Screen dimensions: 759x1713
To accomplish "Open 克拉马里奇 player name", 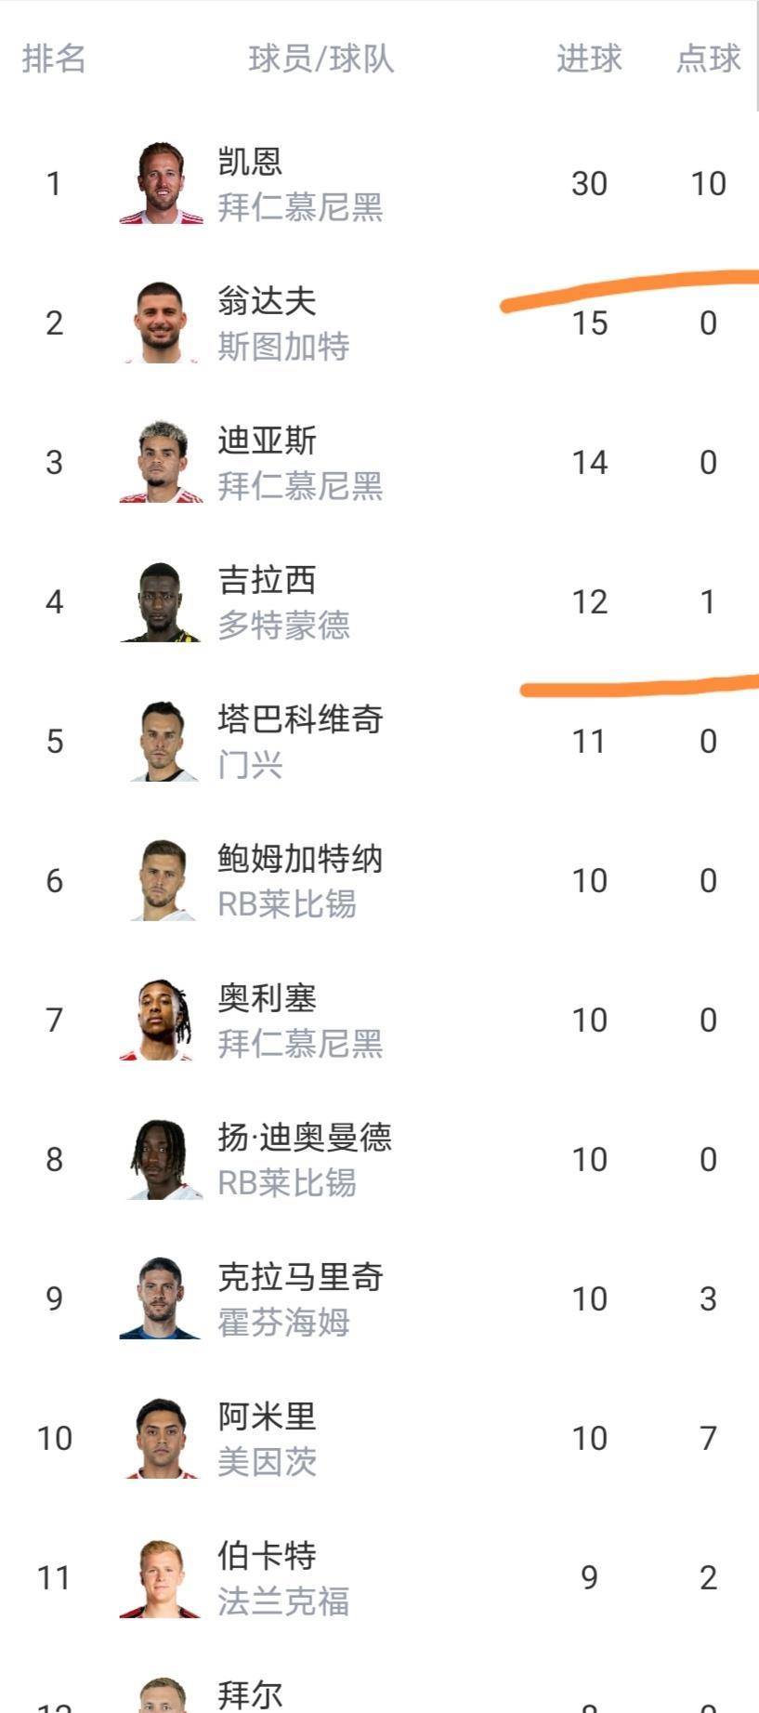I will click(300, 1277).
